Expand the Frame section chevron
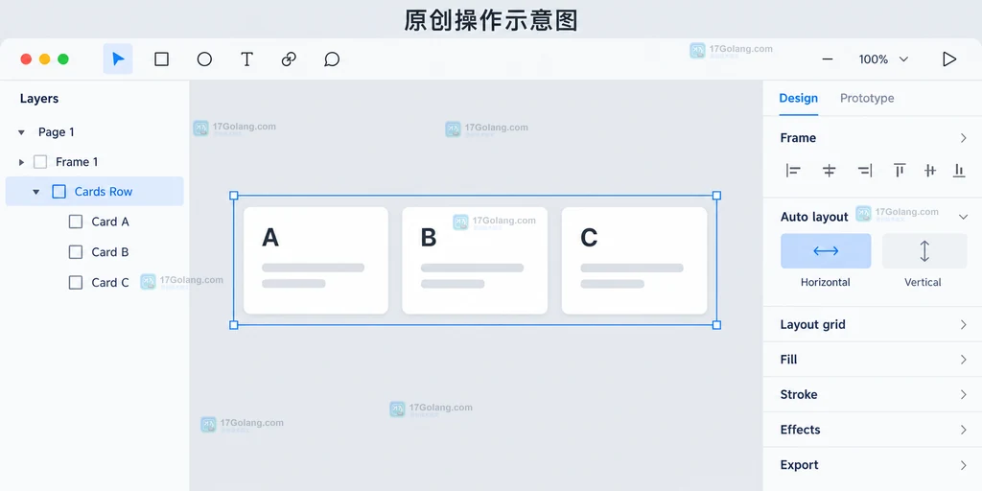 pos(963,138)
